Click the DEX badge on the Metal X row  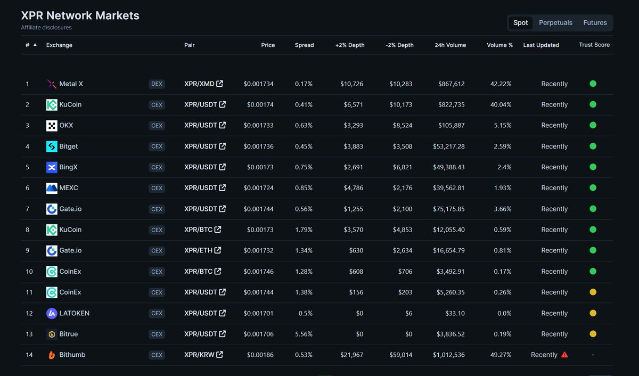157,84
